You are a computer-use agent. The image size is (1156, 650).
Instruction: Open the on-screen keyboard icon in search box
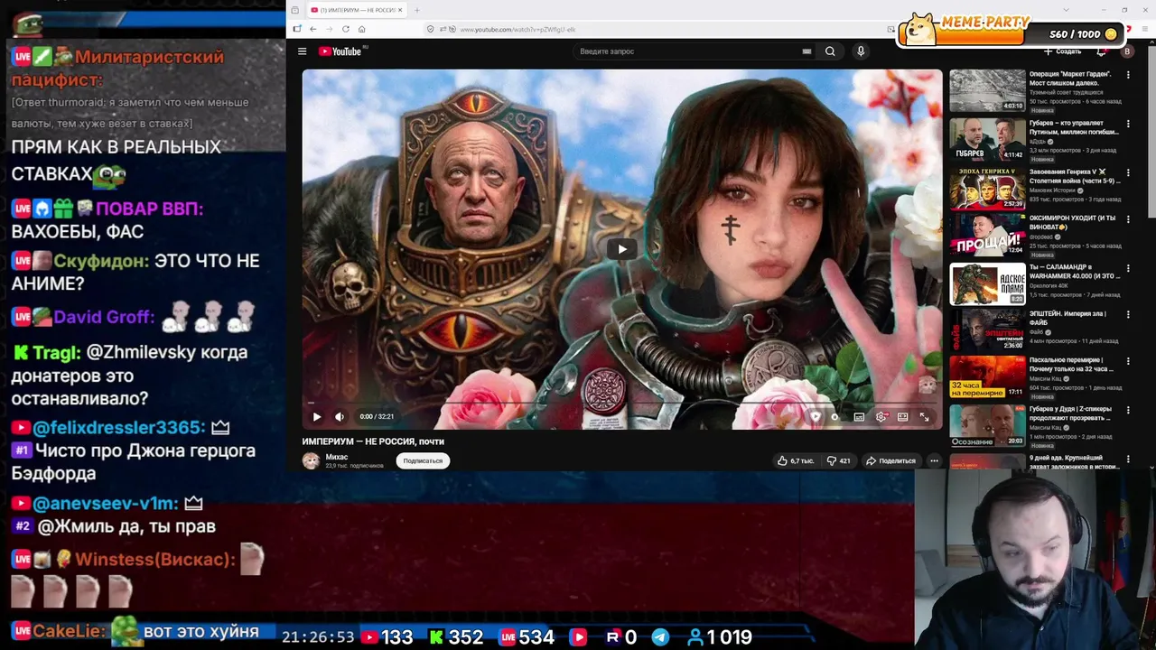[806, 51]
